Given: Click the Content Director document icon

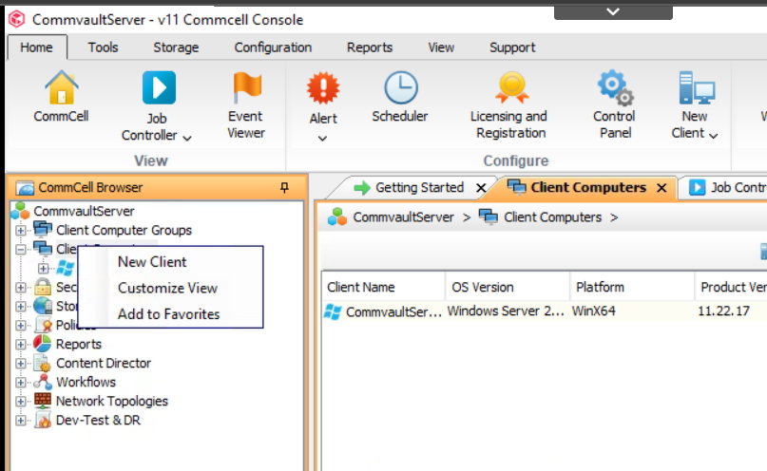Looking at the screenshot, I should pyautogui.click(x=43, y=363).
